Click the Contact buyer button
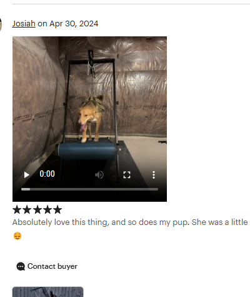Screen dimensions: 250x297 click(x=47, y=266)
